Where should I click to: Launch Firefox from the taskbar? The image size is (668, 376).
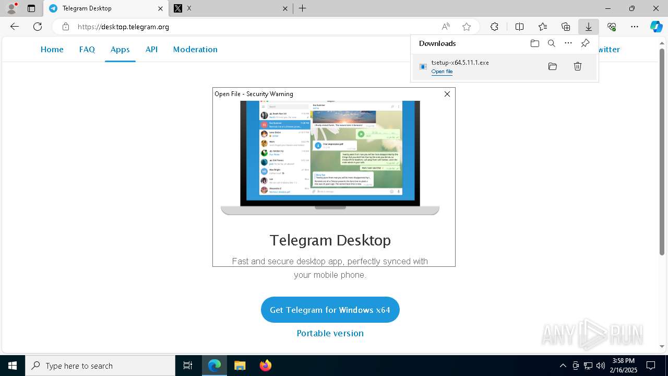[266, 366]
